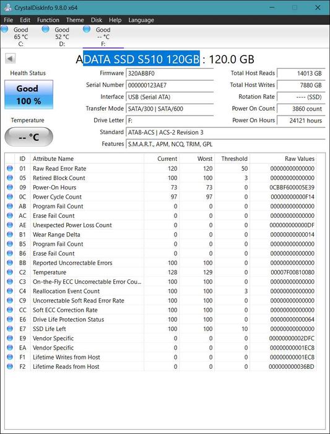Image resolution: width=330 pixels, height=434 pixels.
Task: Click the Features field
Action: (x=225, y=144)
